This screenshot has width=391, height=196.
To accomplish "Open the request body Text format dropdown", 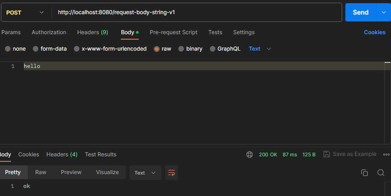I will coord(260,49).
